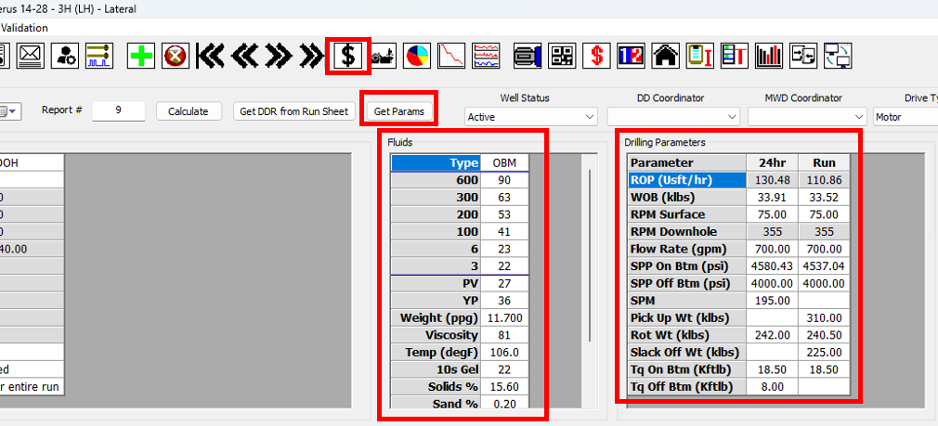The width and height of the screenshot is (938, 426).
Task: Open the black house home icon
Action: tap(664, 56)
